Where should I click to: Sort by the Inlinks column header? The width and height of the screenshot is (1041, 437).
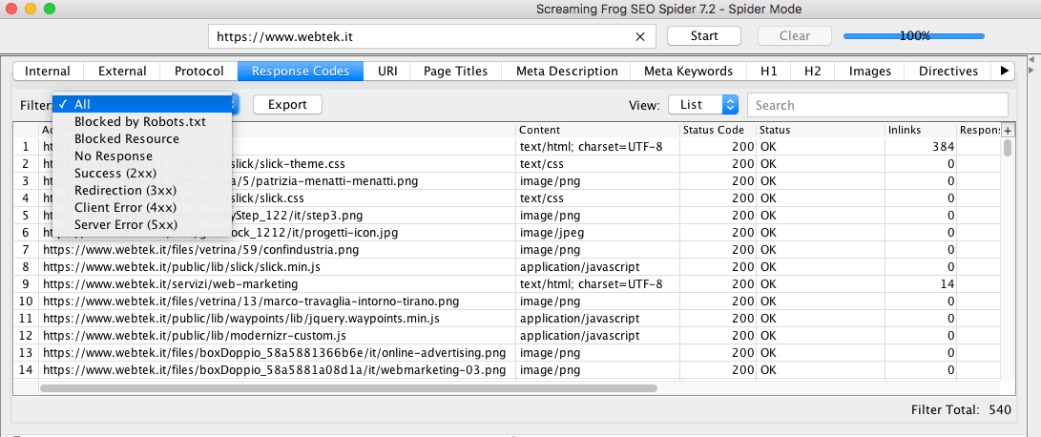click(921, 130)
